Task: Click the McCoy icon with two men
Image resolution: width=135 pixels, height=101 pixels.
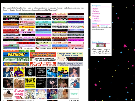Action: click(x=52, y=94)
